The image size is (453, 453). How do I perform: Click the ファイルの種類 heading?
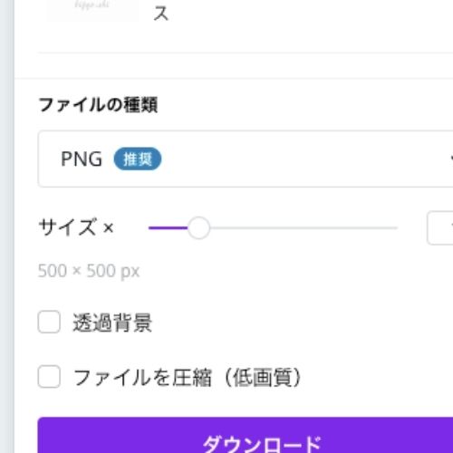coord(98,105)
